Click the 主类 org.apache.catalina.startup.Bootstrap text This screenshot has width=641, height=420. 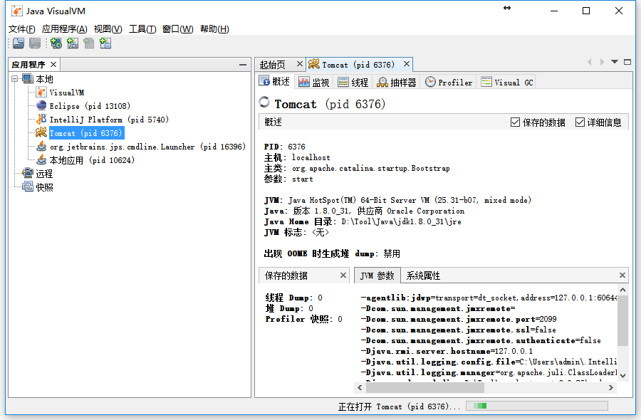pyautogui.click(x=357, y=168)
